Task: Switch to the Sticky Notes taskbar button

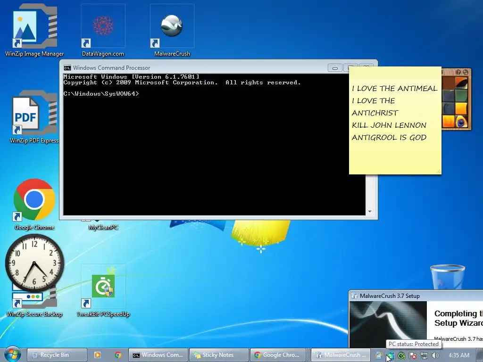Action: click(x=219, y=355)
